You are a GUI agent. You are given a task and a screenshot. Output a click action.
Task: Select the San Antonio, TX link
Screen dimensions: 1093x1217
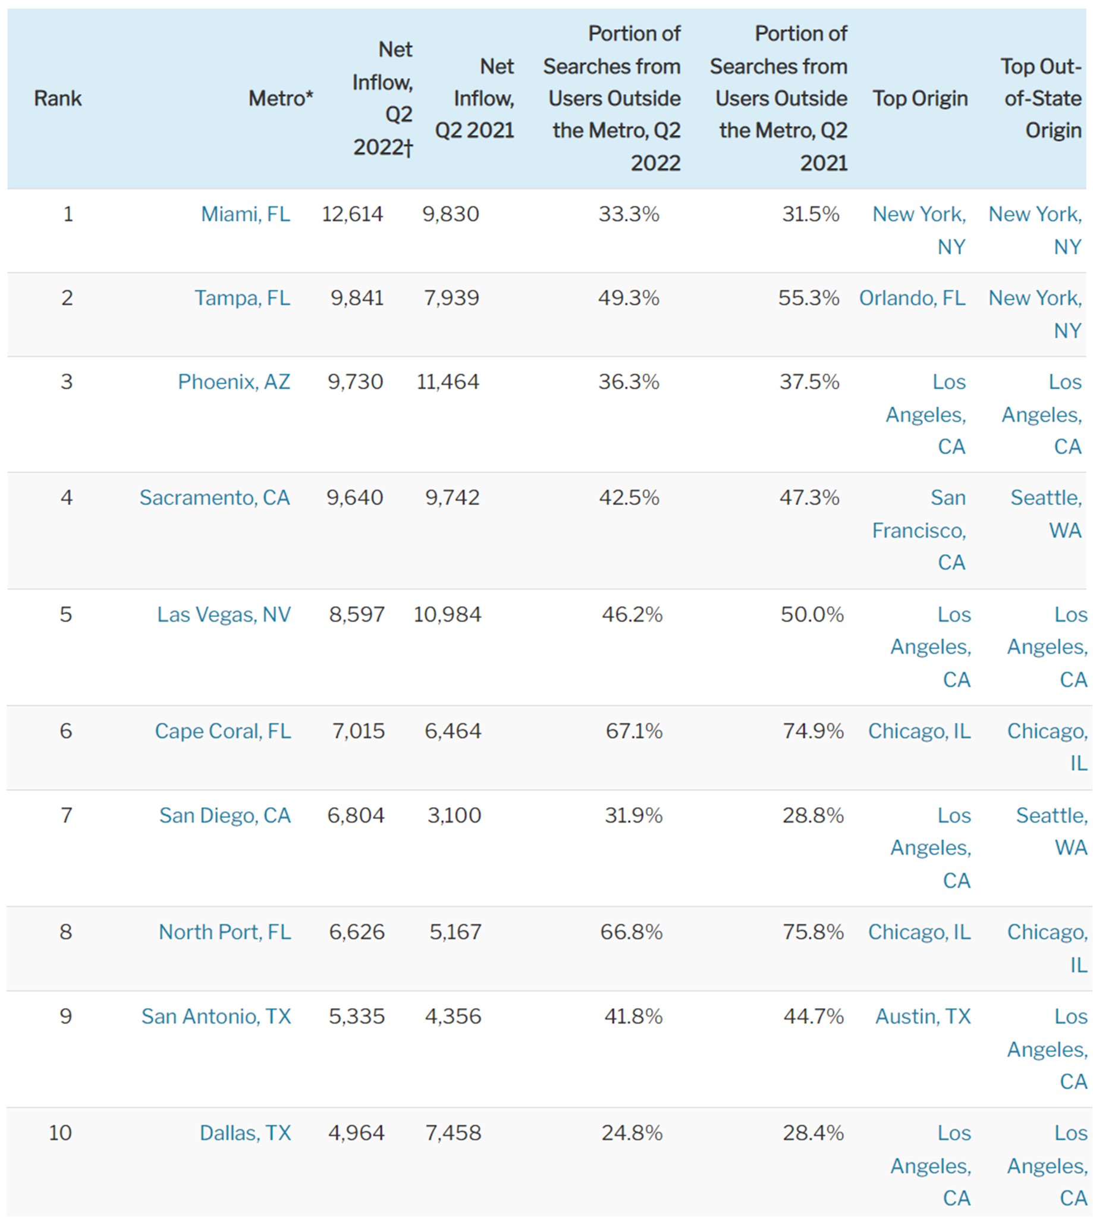216,1017
